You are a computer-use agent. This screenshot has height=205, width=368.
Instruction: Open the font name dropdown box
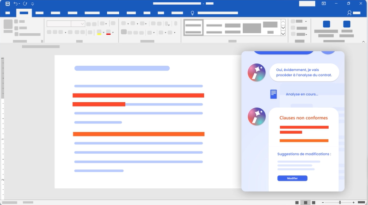pos(65,24)
